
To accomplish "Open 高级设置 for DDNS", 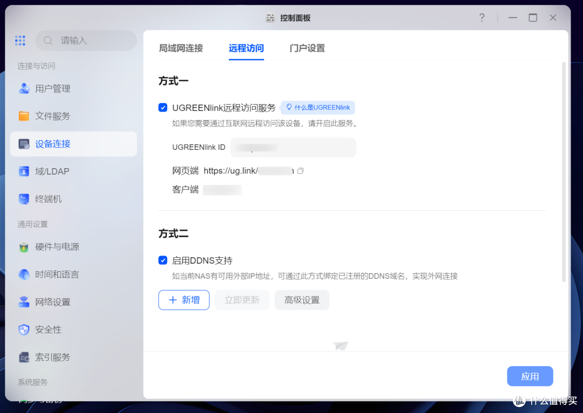I will [x=302, y=300].
